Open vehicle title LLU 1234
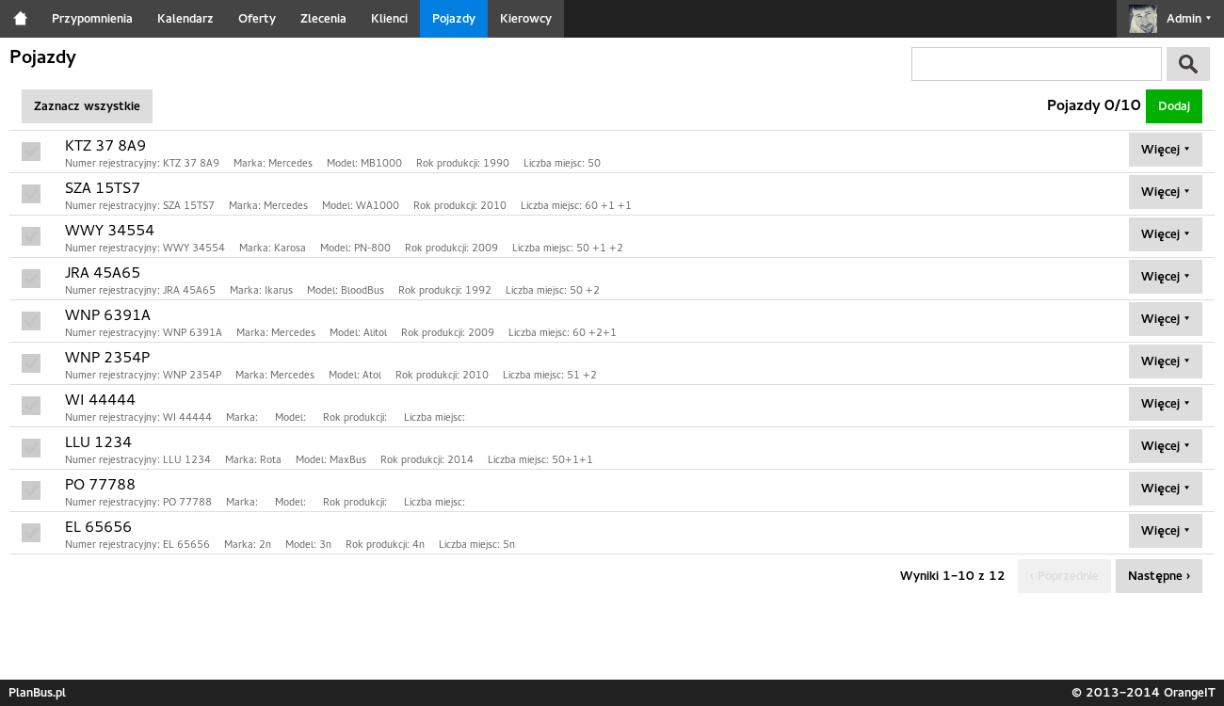Image resolution: width=1224 pixels, height=706 pixels. 98,442
